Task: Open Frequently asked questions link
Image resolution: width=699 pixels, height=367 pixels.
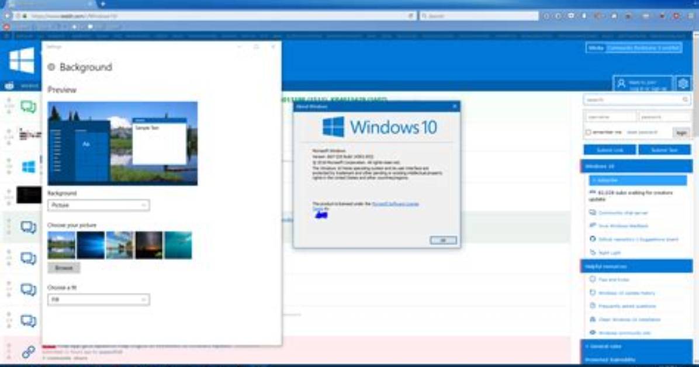Action: [627, 306]
